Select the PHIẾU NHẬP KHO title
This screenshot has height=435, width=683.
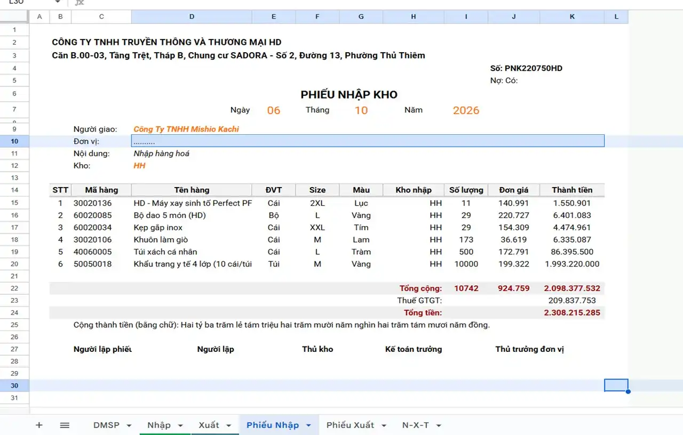[349, 95]
